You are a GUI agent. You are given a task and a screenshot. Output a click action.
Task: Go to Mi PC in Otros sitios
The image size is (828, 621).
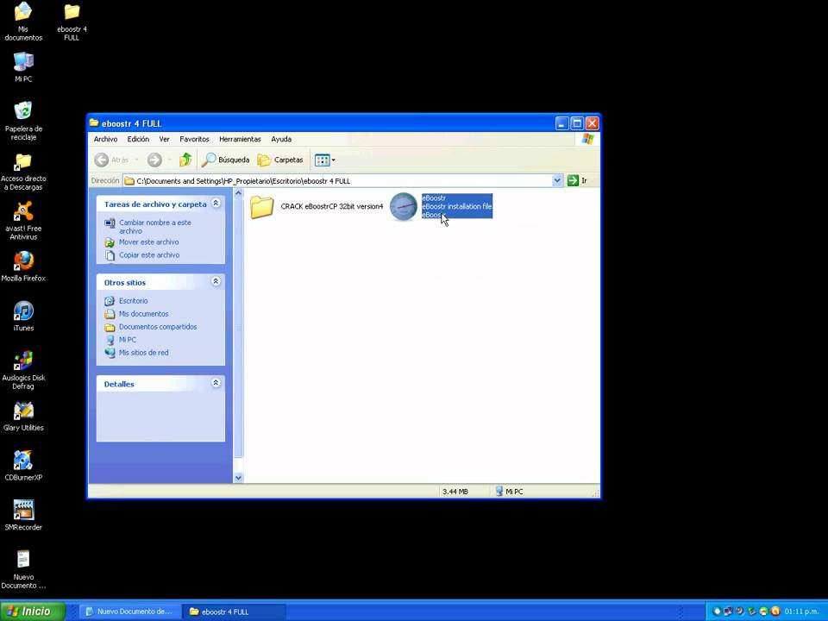[128, 340]
